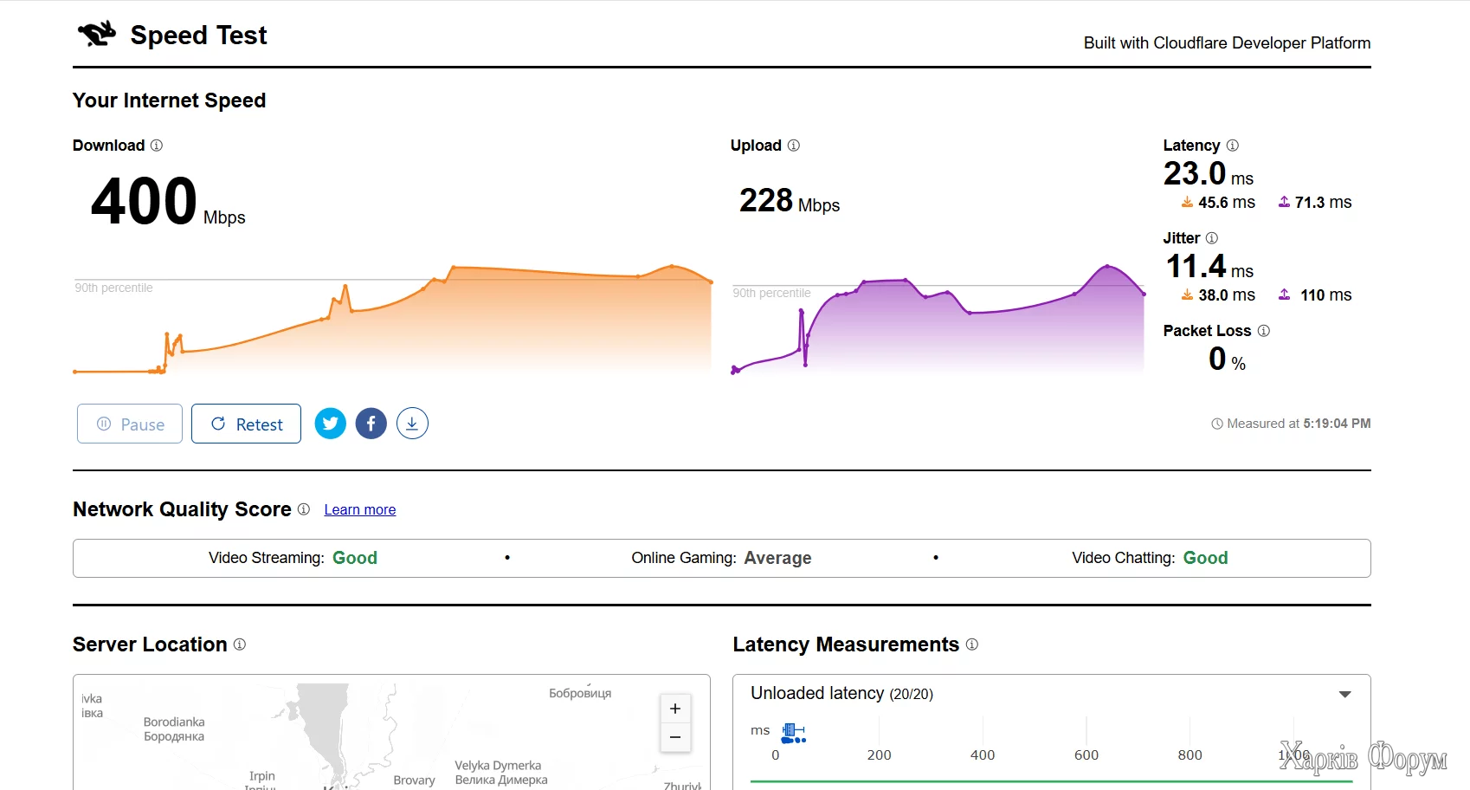Click the 0 % packet loss value
Screen dimensions: 1470x790
pyautogui.click(x=1227, y=359)
